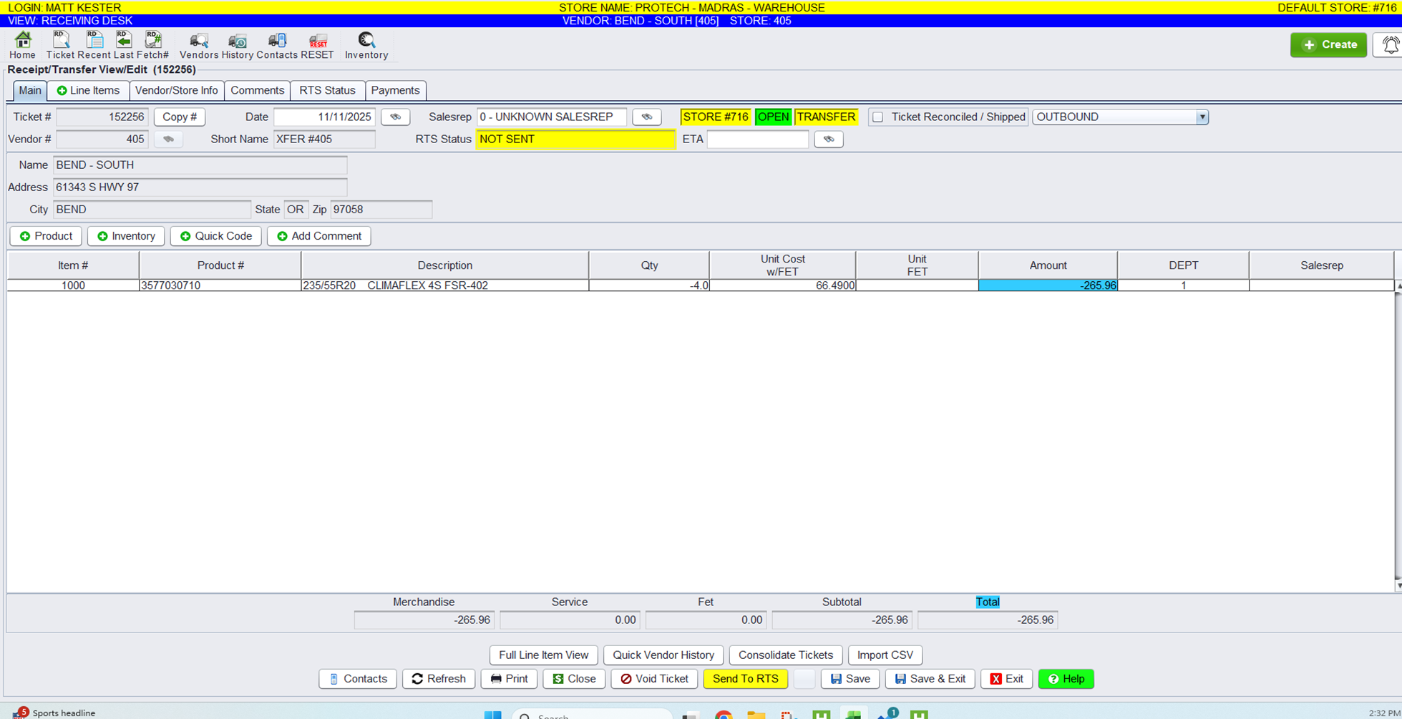The width and height of the screenshot is (1402, 719).
Task: Click the ETA input field
Action: click(757, 140)
